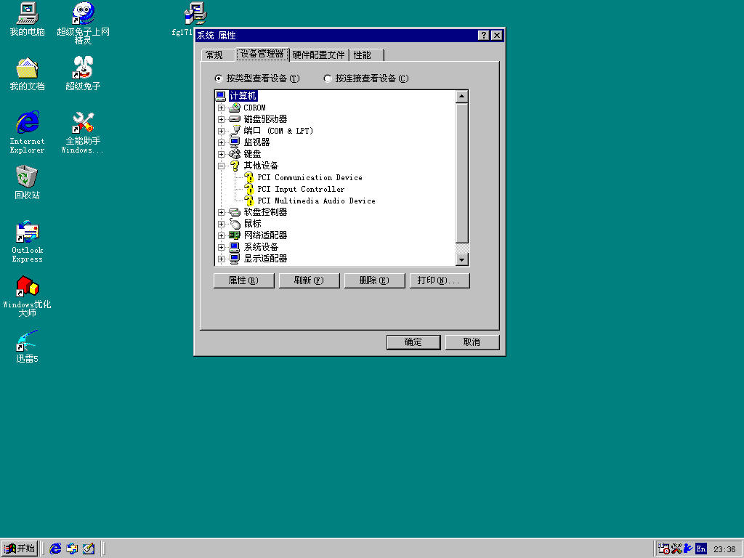Click the ? help button in title bar

pos(483,36)
